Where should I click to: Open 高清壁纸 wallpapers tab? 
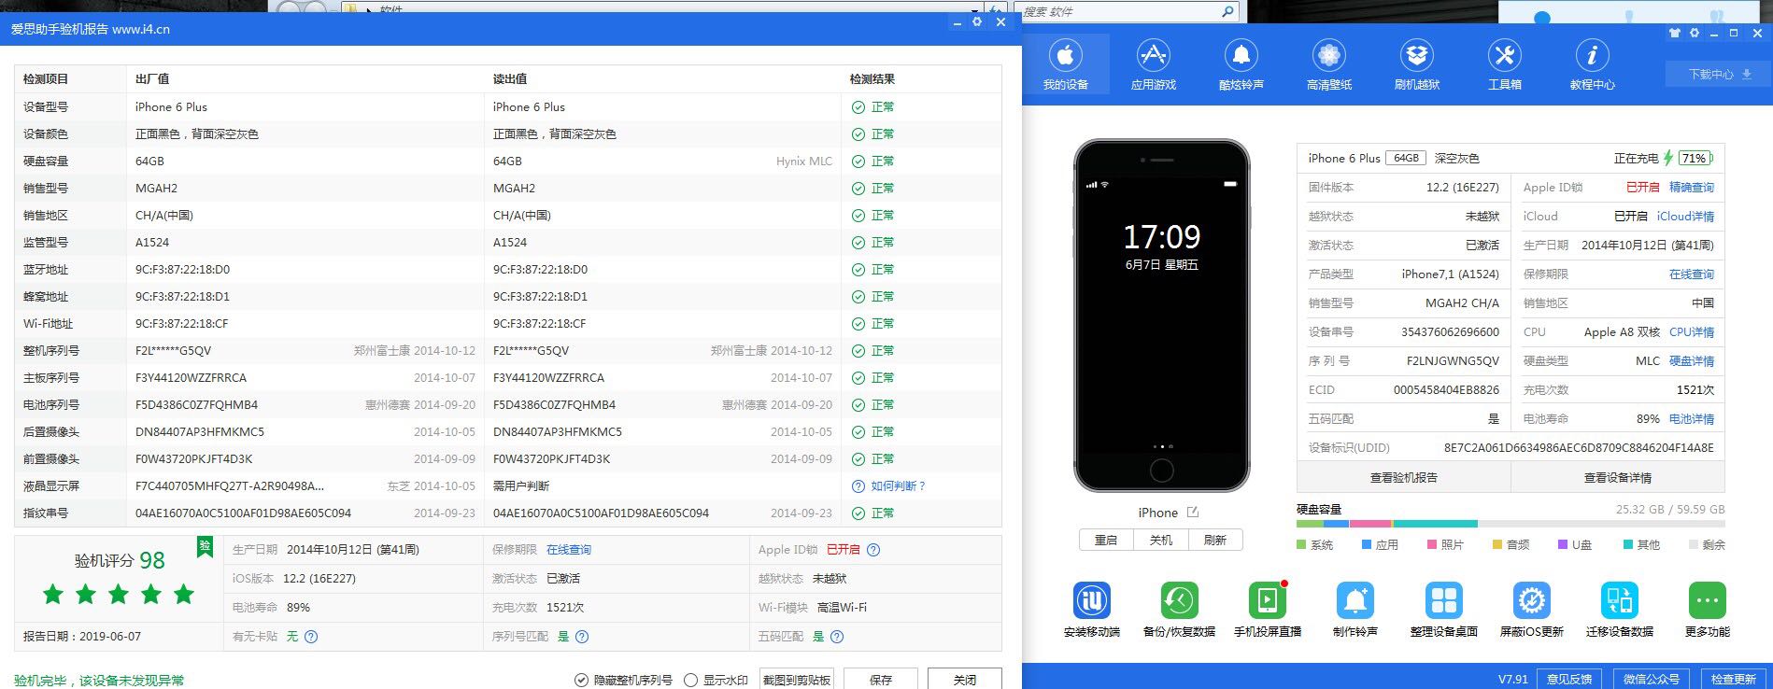coord(1329,63)
